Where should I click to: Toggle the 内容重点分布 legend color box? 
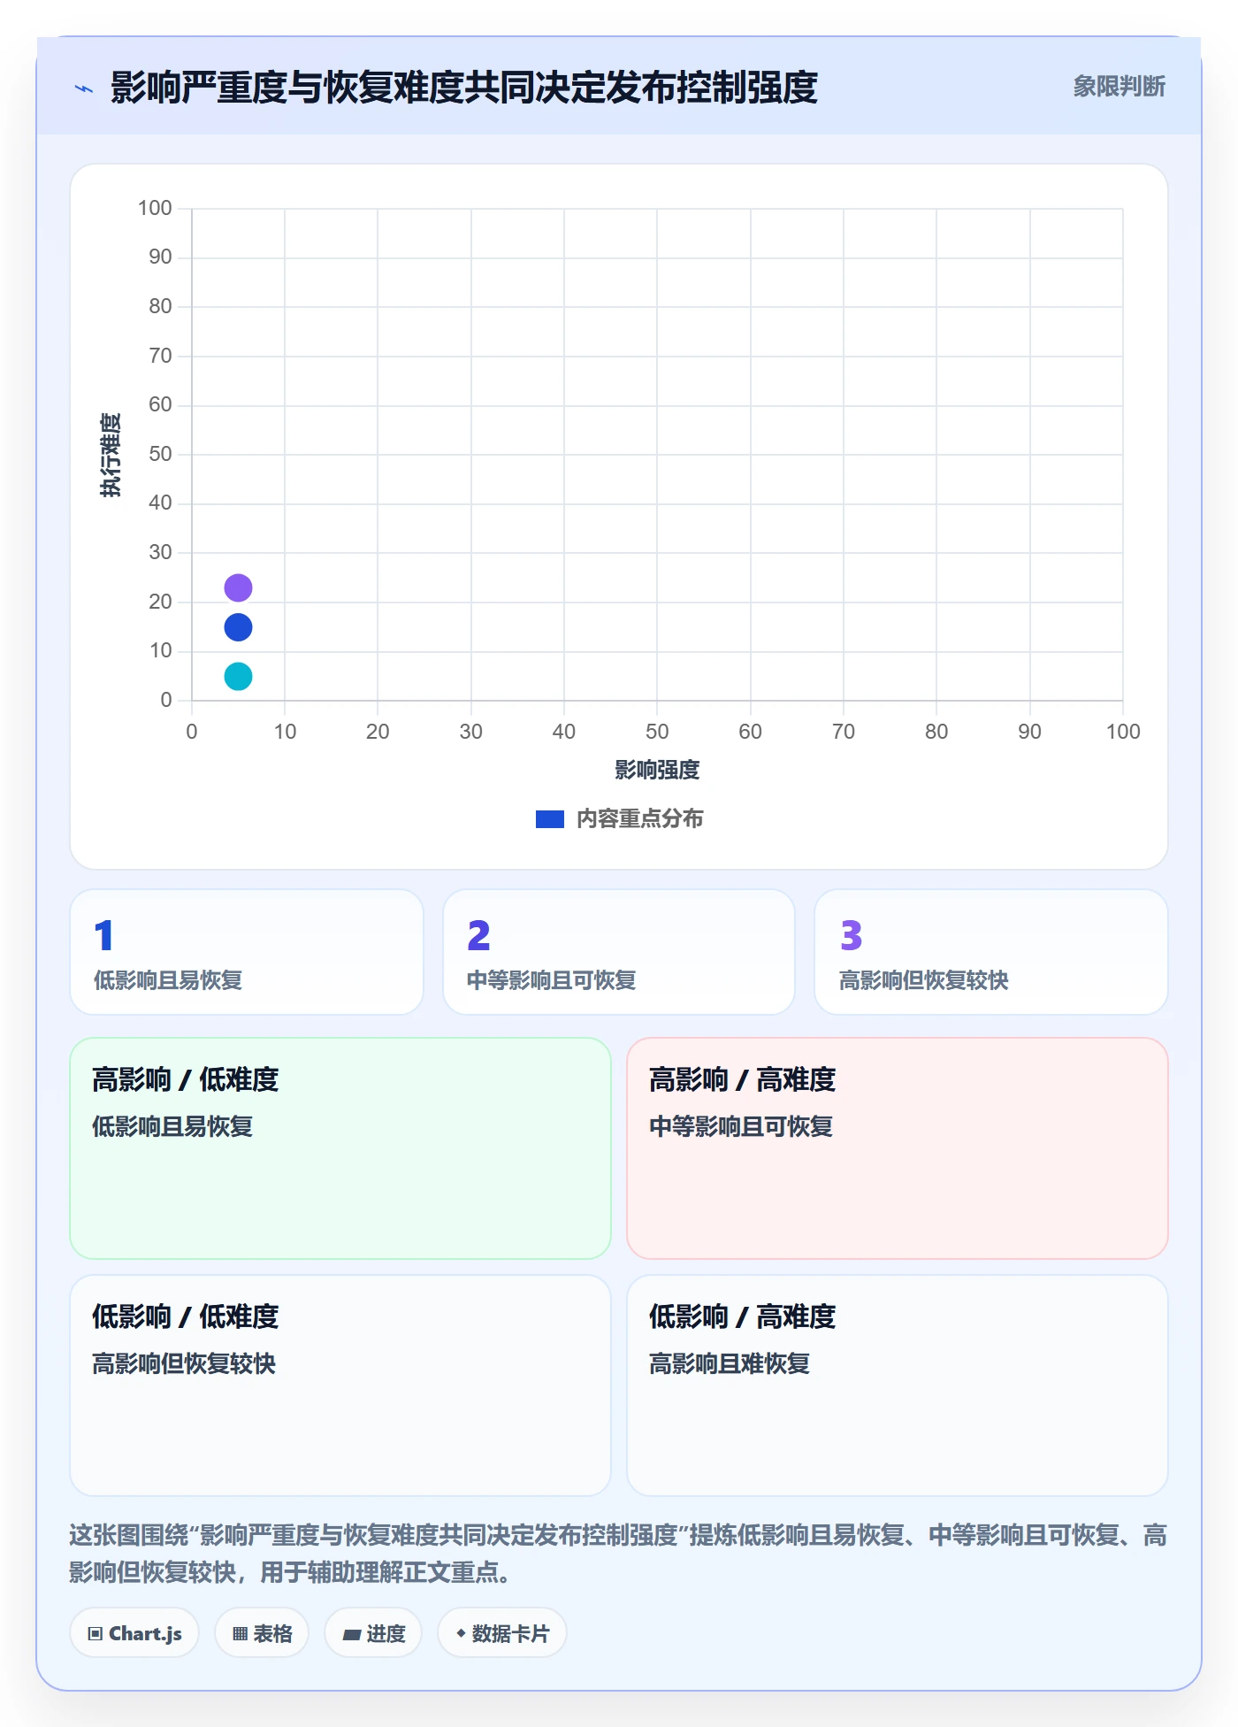(x=550, y=819)
